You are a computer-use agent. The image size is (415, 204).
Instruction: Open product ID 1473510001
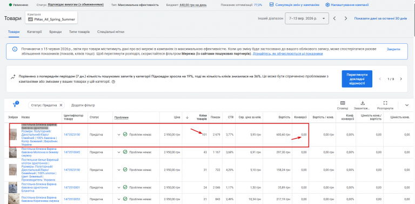point(72,188)
